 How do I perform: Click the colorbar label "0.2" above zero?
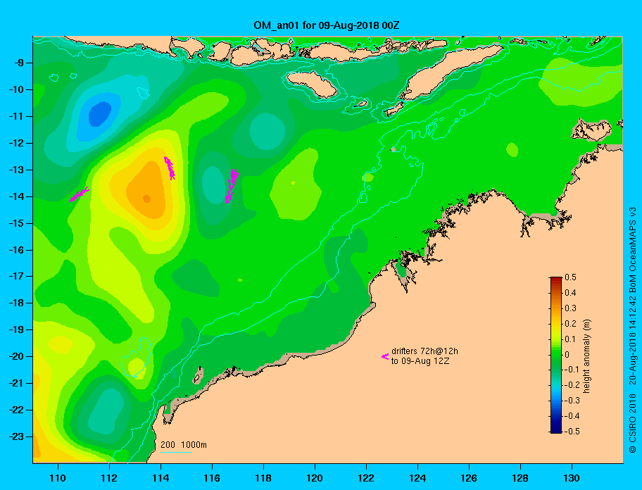(x=570, y=324)
